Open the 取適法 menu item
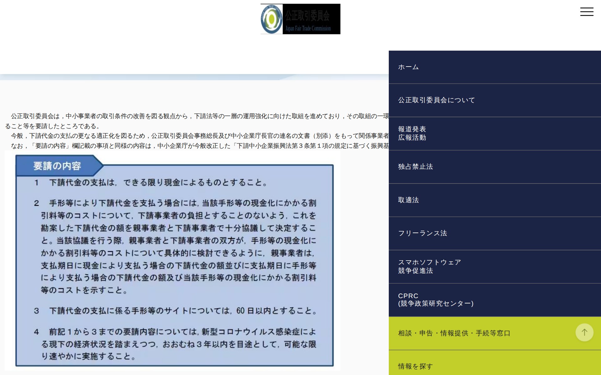The image size is (601, 375). click(408, 200)
